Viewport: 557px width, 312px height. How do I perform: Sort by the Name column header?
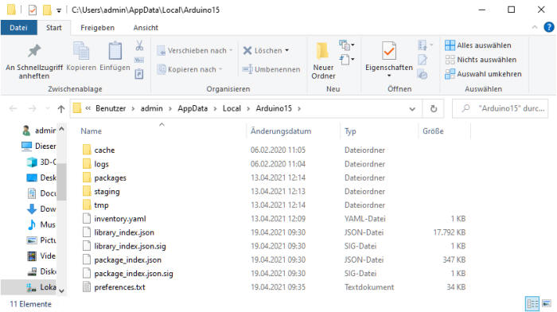coord(91,131)
